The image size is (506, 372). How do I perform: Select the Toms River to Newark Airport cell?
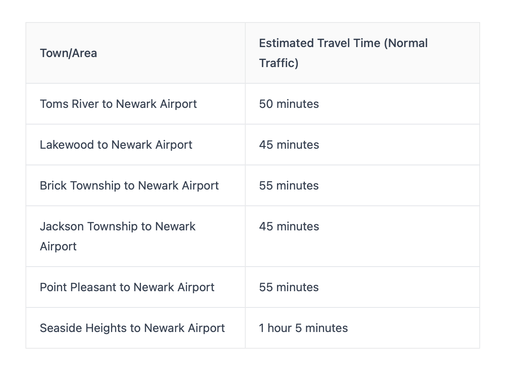click(x=118, y=104)
